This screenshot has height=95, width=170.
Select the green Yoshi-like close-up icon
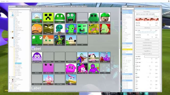(37, 40)
